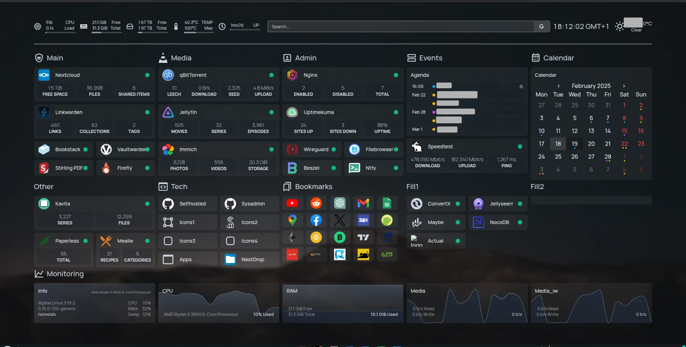Open the X (Twitter) bookmark

coord(340,220)
